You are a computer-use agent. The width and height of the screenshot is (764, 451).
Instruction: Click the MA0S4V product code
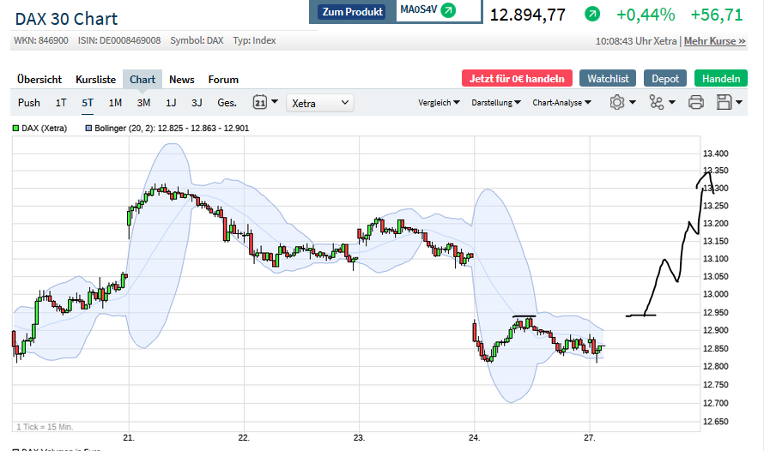point(419,9)
